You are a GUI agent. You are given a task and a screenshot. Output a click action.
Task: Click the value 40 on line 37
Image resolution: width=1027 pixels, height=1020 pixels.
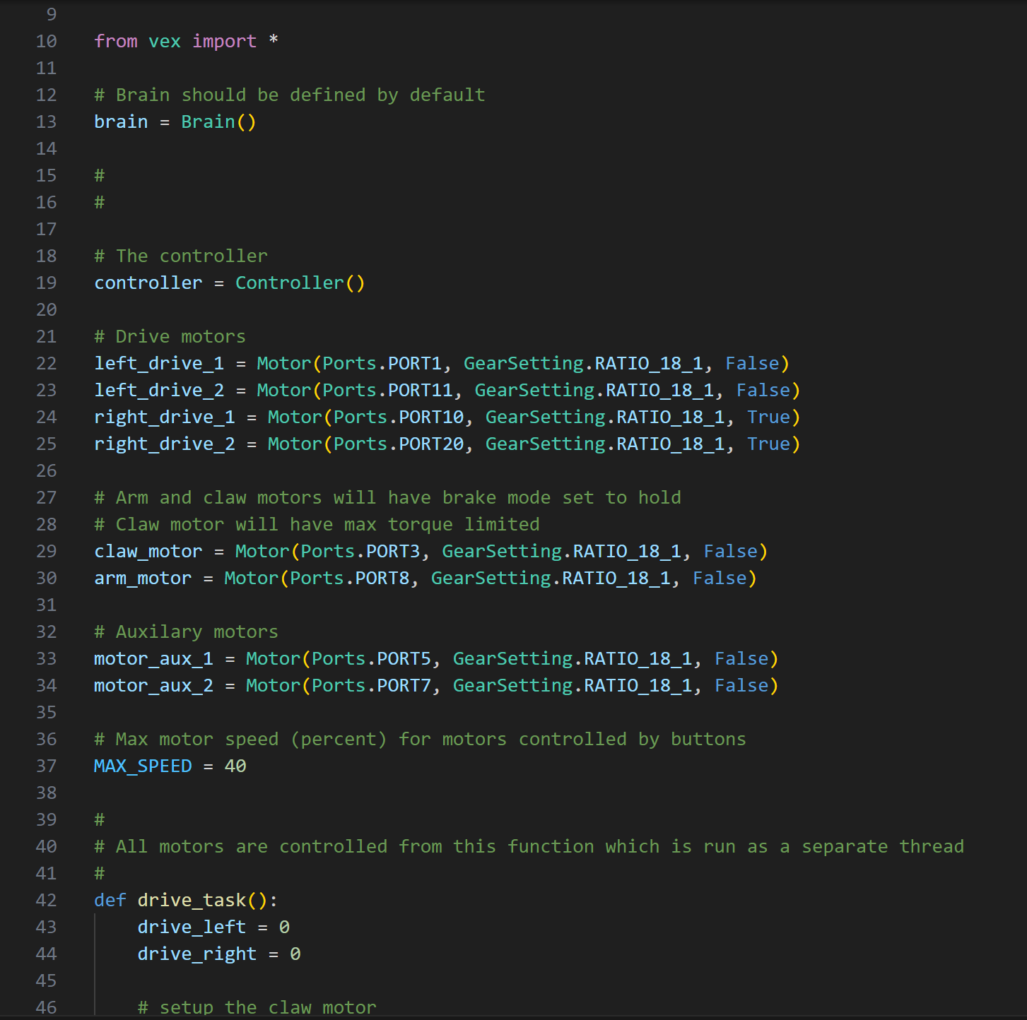(236, 766)
